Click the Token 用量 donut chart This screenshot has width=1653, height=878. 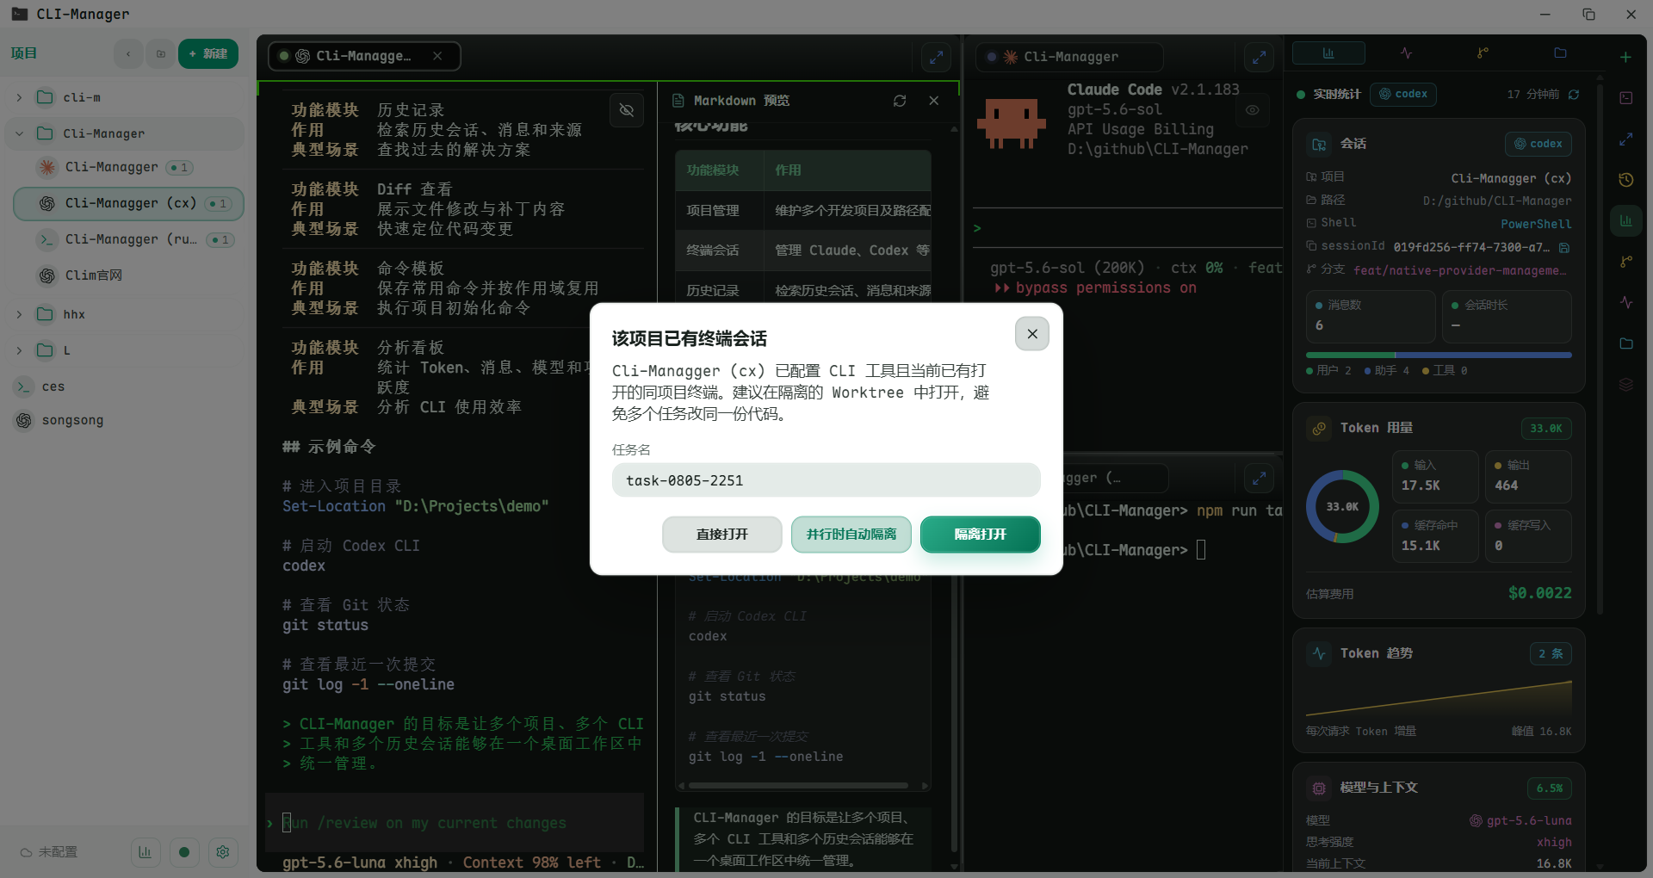point(1342,506)
